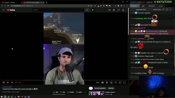Click the search magnifier button

tap(87, 10)
